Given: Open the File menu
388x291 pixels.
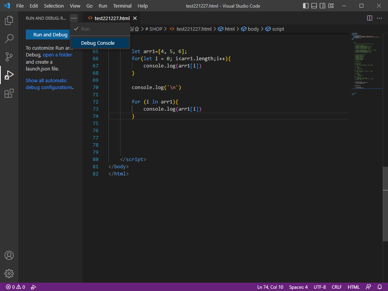Looking at the screenshot, I should (x=20, y=6).
